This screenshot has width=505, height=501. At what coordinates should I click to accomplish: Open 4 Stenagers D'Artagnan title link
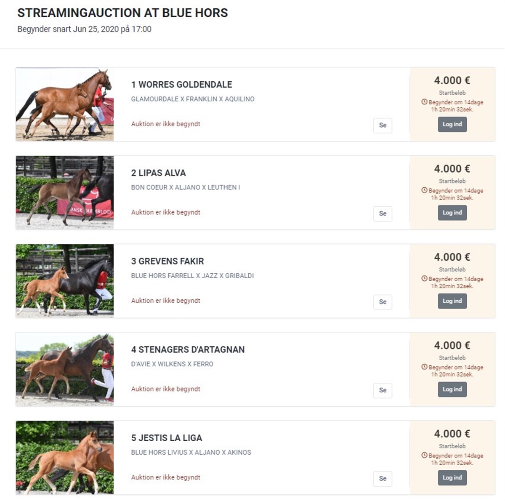[x=188, y=349]
